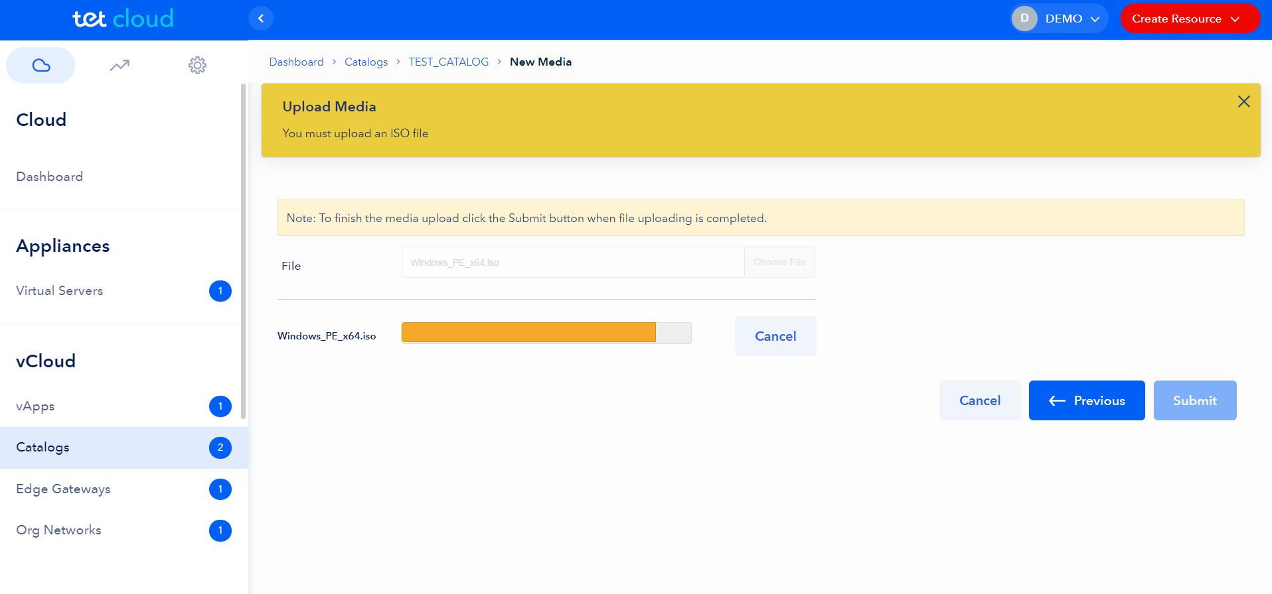Image resolution: width=1272 pixels, height=594 pixels.
Task: Open Org Networks in the sidebar
Action: [x=58, y=530]
